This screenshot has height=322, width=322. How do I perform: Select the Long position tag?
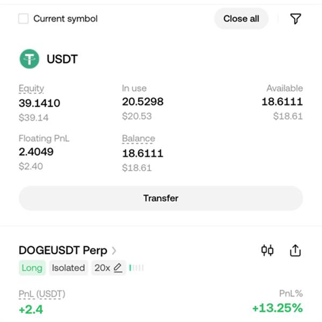pos(32,268)
